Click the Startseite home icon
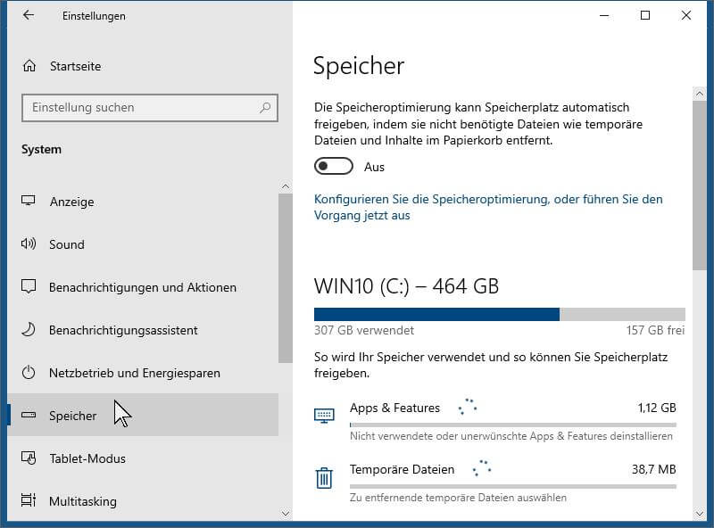Image resolution: width=714 pixels, height=528 pixels. pos(29,66)
